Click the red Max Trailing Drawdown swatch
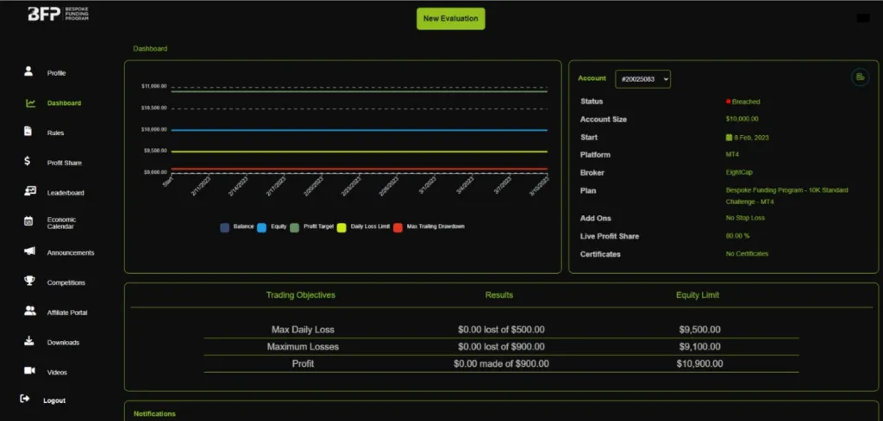This screenshot has height=421, width=883. coord(398,226)
